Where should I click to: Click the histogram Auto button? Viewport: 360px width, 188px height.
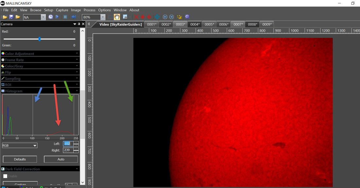pos(61,159)
